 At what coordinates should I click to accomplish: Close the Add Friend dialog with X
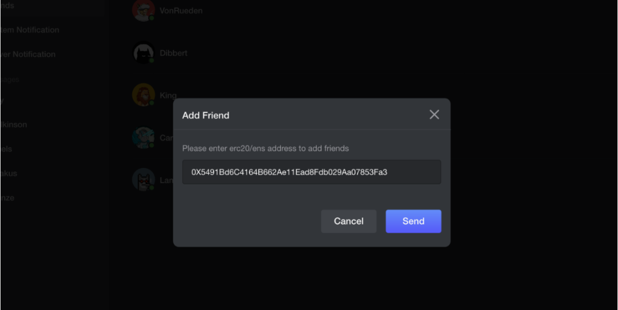point(434,115)
